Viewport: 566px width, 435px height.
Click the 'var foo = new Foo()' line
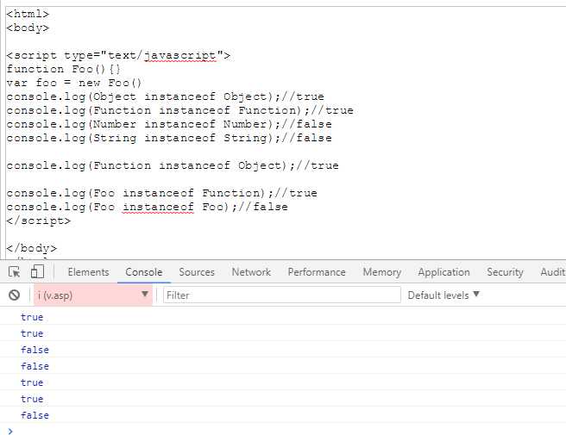coord(74,83)
